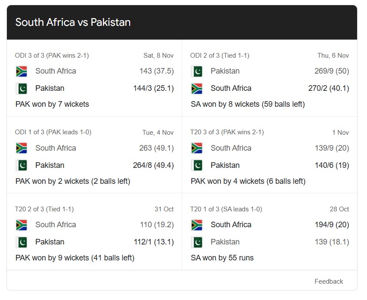The width and height of the screenshot is (367, 300).
Task: Click South Africa's score 270/2 in ODI 2
Action: click(331, 88)
